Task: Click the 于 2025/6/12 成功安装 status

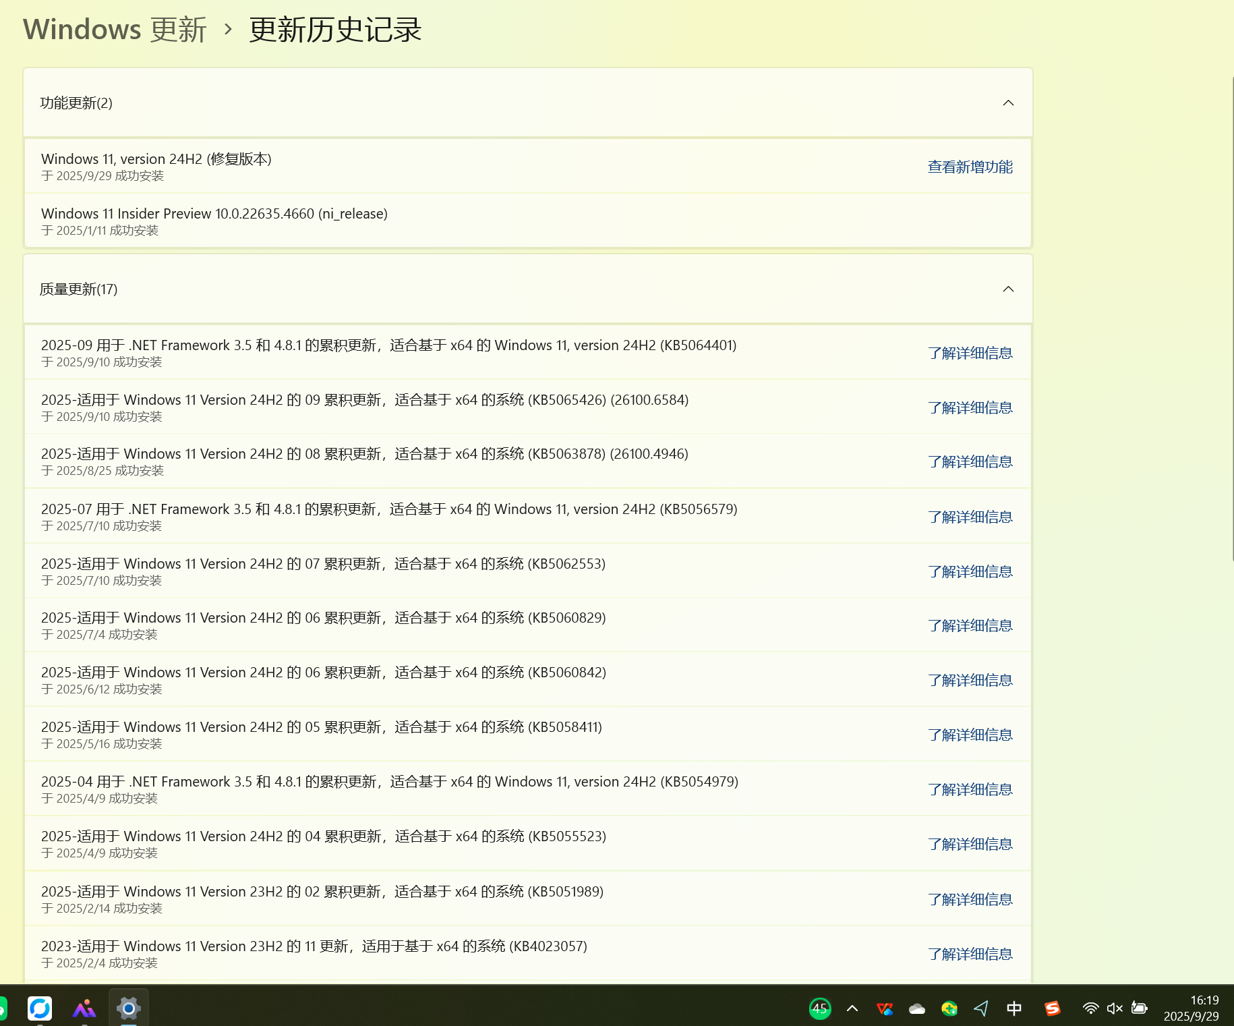Action: click(x=102, y=689)
